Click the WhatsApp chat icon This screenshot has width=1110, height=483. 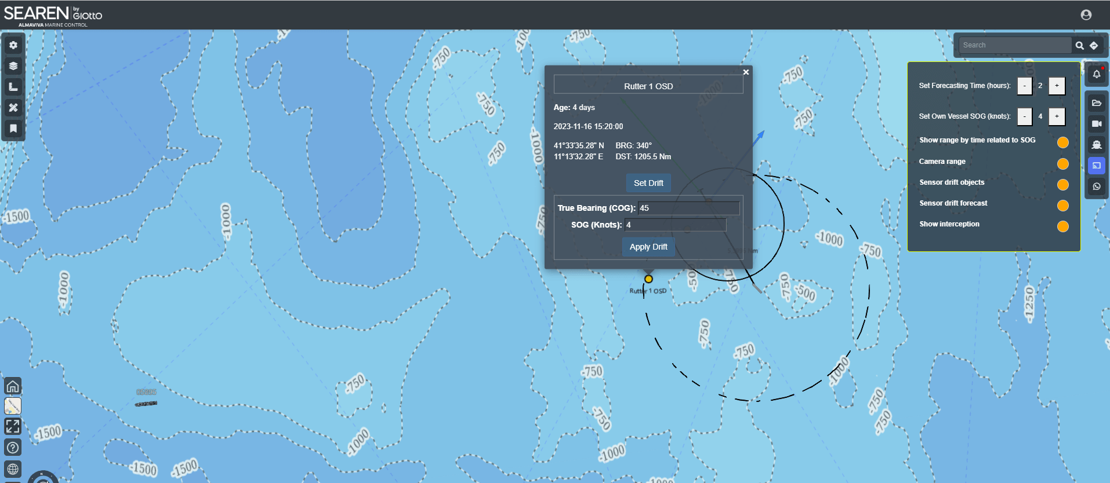coord(1096,186)
